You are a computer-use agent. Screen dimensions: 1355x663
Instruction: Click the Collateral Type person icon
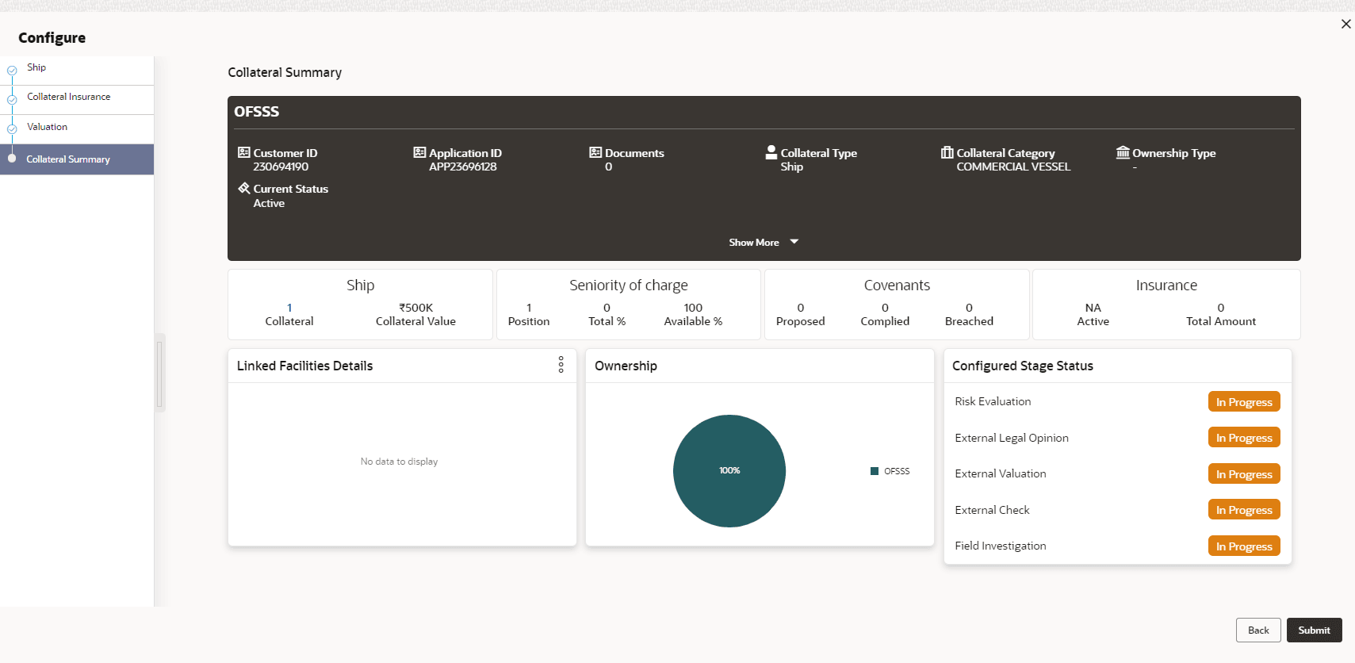771,152
